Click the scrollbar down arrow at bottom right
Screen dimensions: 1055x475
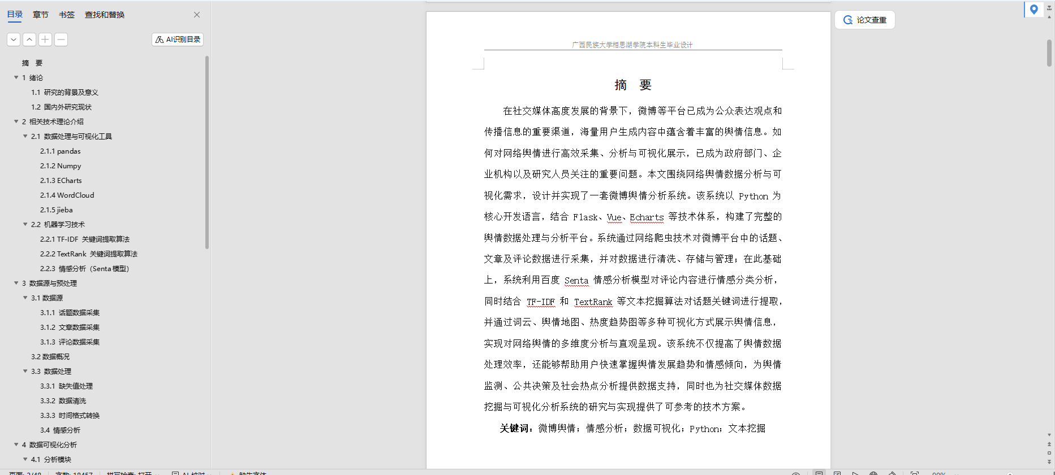[x=1049, y=435]
